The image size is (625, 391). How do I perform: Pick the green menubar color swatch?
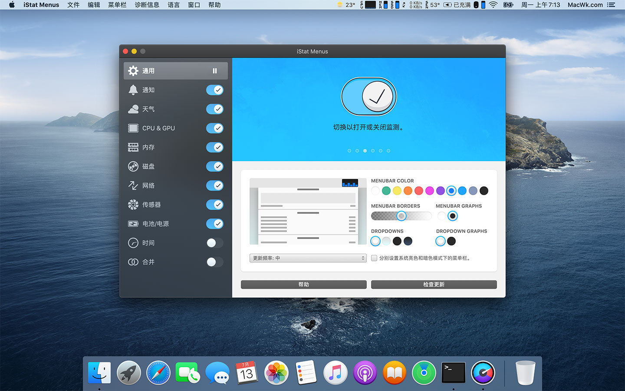click(386, 191)
